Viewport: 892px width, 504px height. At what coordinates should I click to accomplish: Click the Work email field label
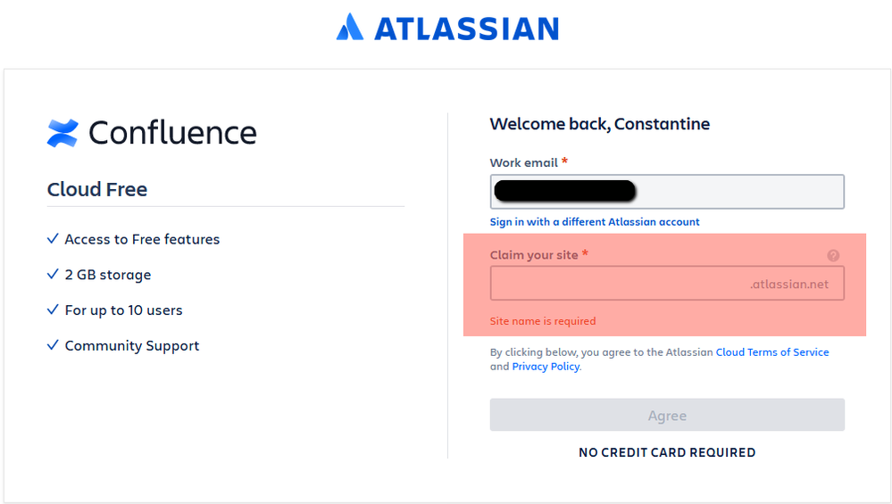tap(523, 163)
